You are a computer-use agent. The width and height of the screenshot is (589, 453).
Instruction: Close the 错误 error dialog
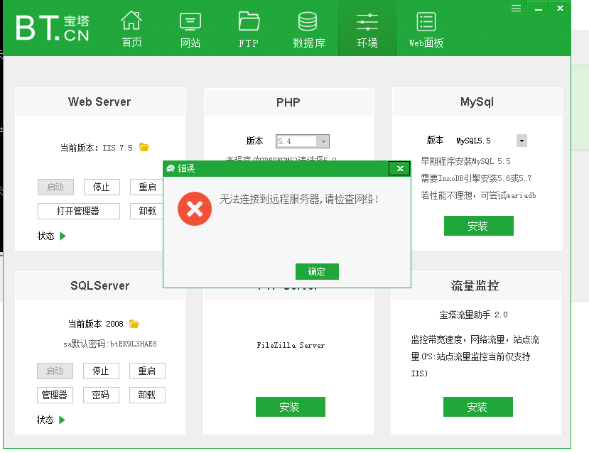(400, 168)
